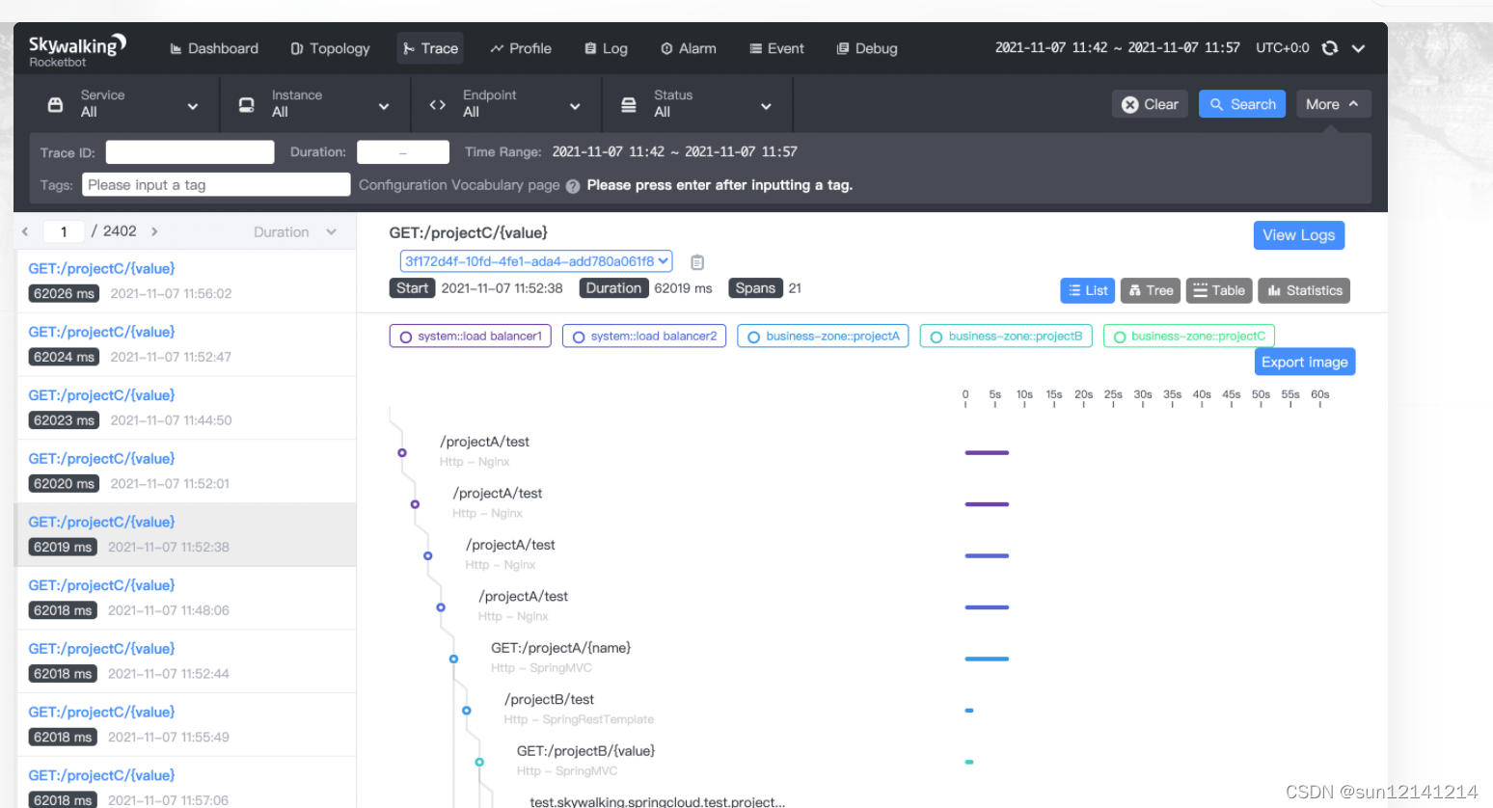
Task: Open the Status dropdown
Action: click(x=696, y=104)
